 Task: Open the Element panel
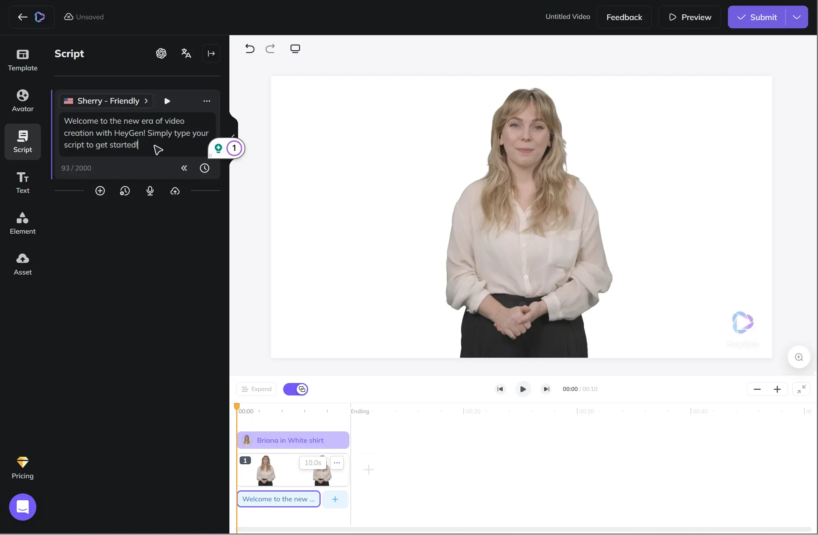pyautogui.click(x=22, y=223)
